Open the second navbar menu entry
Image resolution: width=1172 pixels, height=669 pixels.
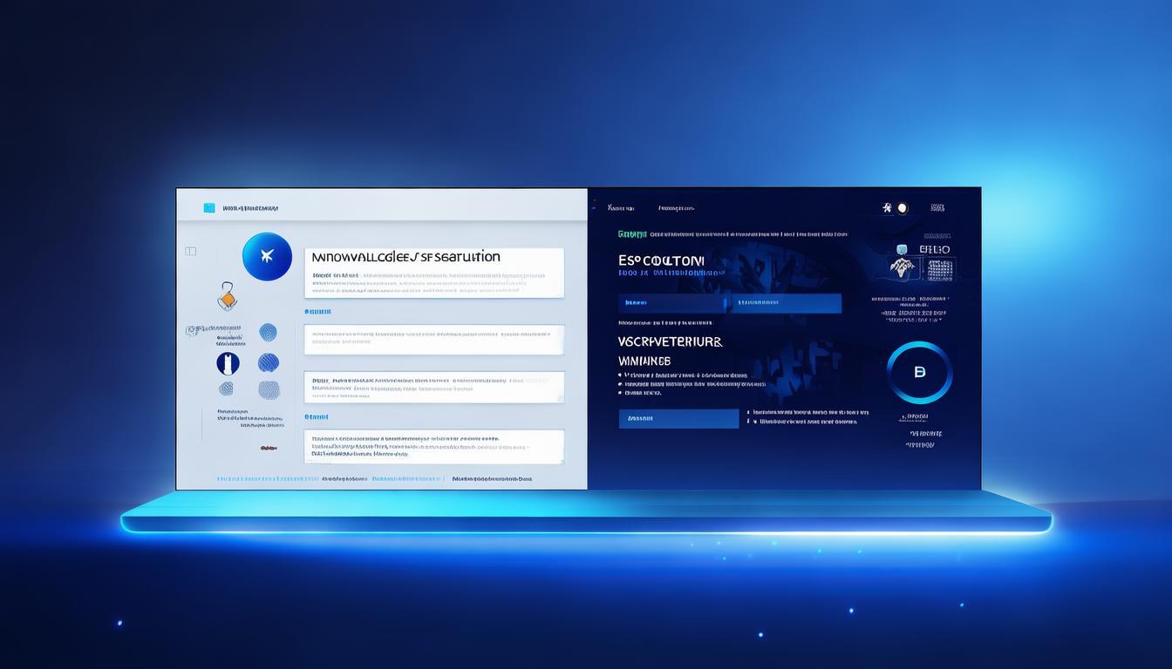click(x=676, y=206)
